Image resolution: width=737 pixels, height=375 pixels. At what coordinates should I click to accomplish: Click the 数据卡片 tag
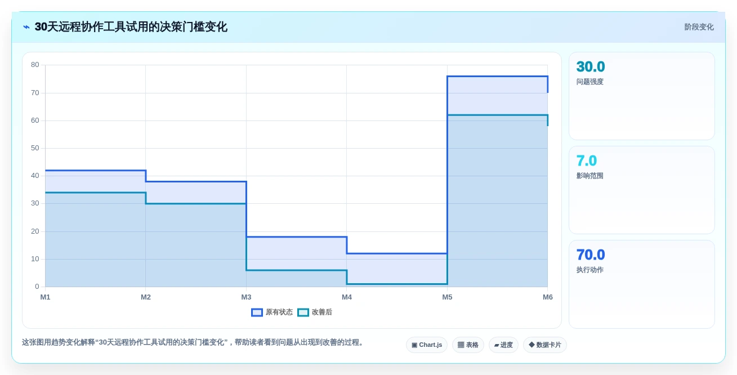(545, 345)
